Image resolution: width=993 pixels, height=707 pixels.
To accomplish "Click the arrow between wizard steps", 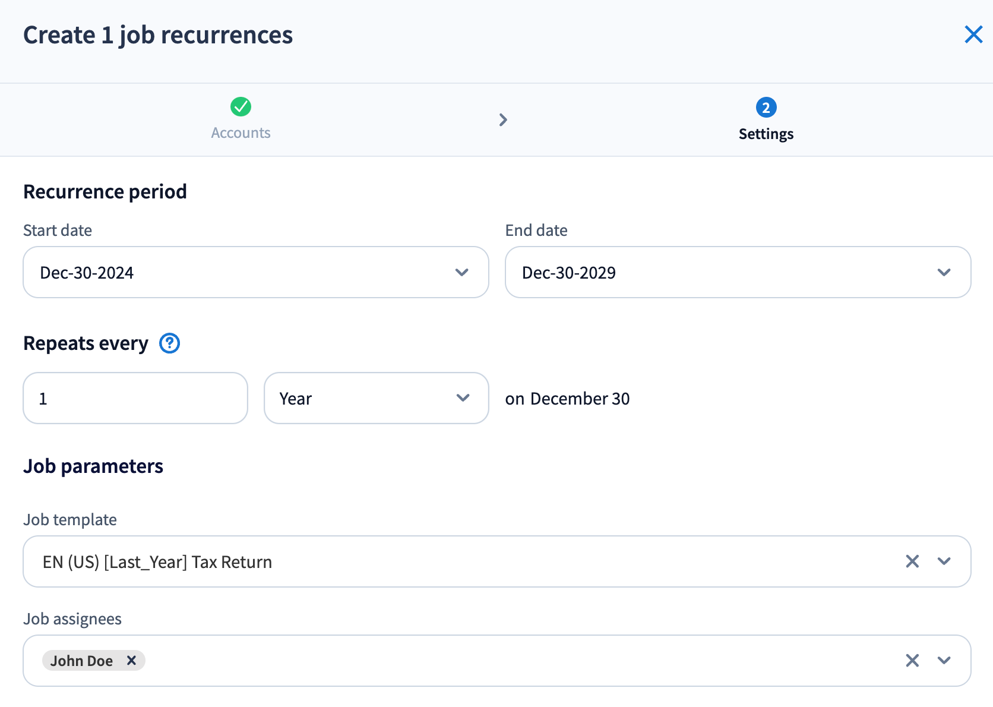I will click(x=503, y=120).
